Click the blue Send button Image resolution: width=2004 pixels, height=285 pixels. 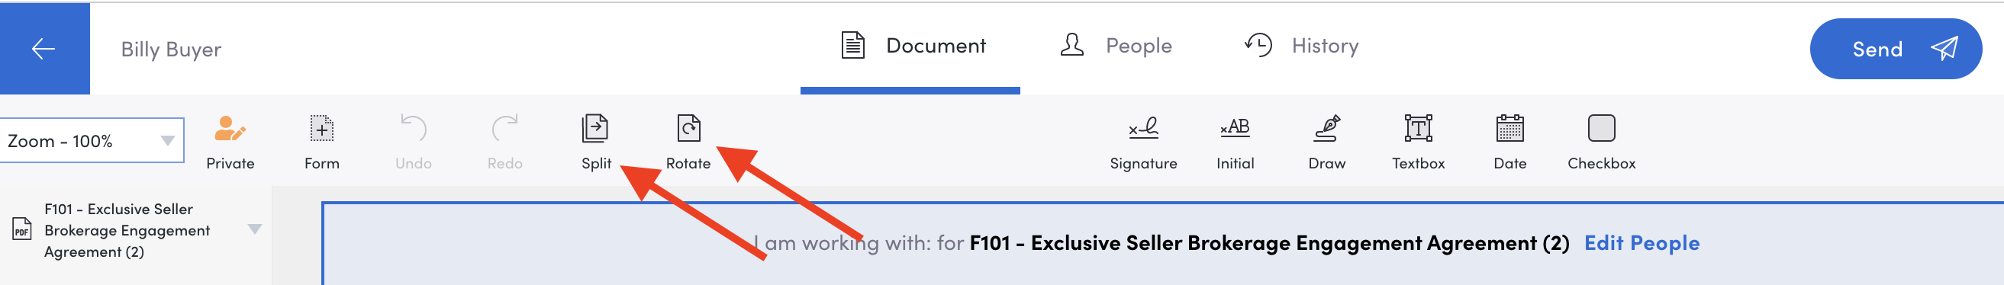click(1895, 49)
